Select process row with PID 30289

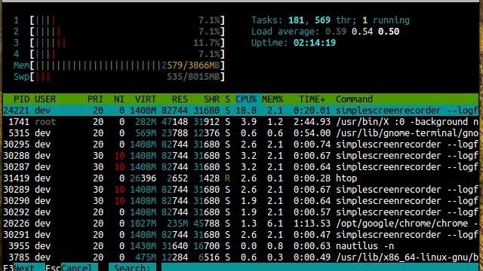[241, 190]
